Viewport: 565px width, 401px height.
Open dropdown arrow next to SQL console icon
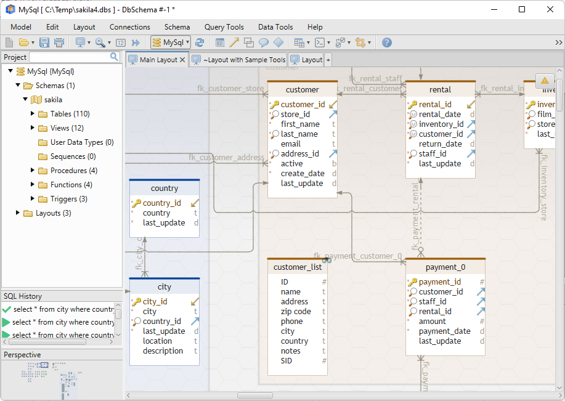click(328, 43)
